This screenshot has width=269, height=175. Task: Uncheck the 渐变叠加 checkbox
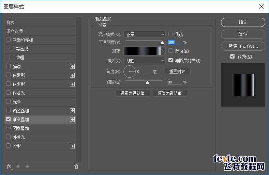pyautogui.click(x=8, y=119)
